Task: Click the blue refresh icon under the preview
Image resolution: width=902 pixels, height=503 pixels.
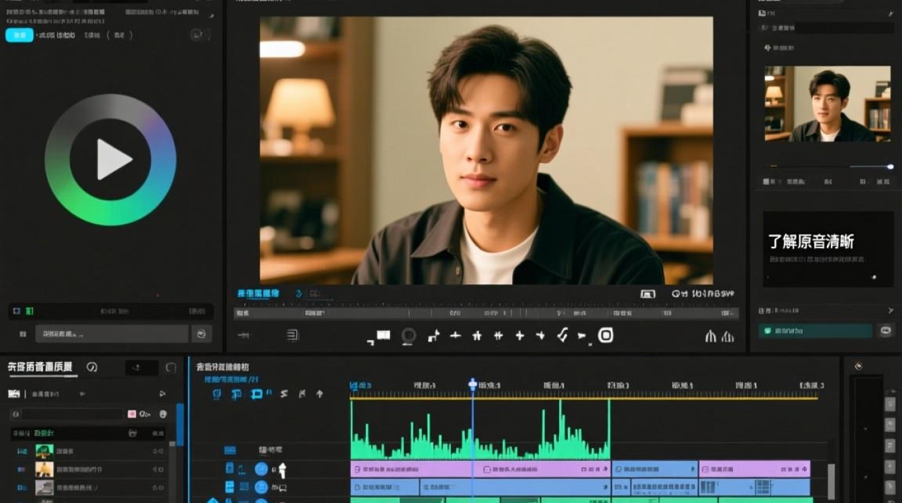Action: click(299, 294)
